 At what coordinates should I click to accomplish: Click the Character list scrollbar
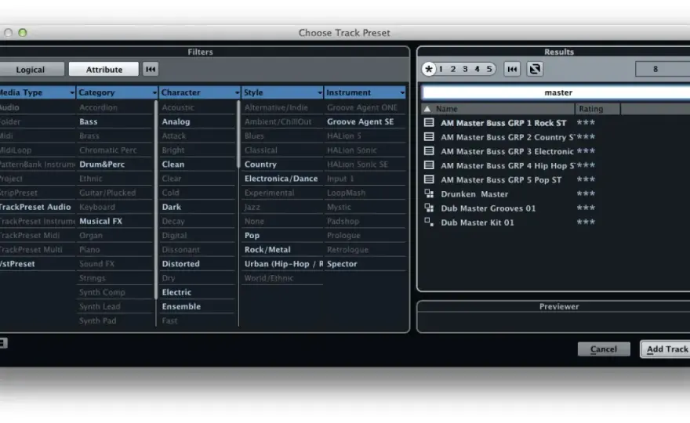238,134
